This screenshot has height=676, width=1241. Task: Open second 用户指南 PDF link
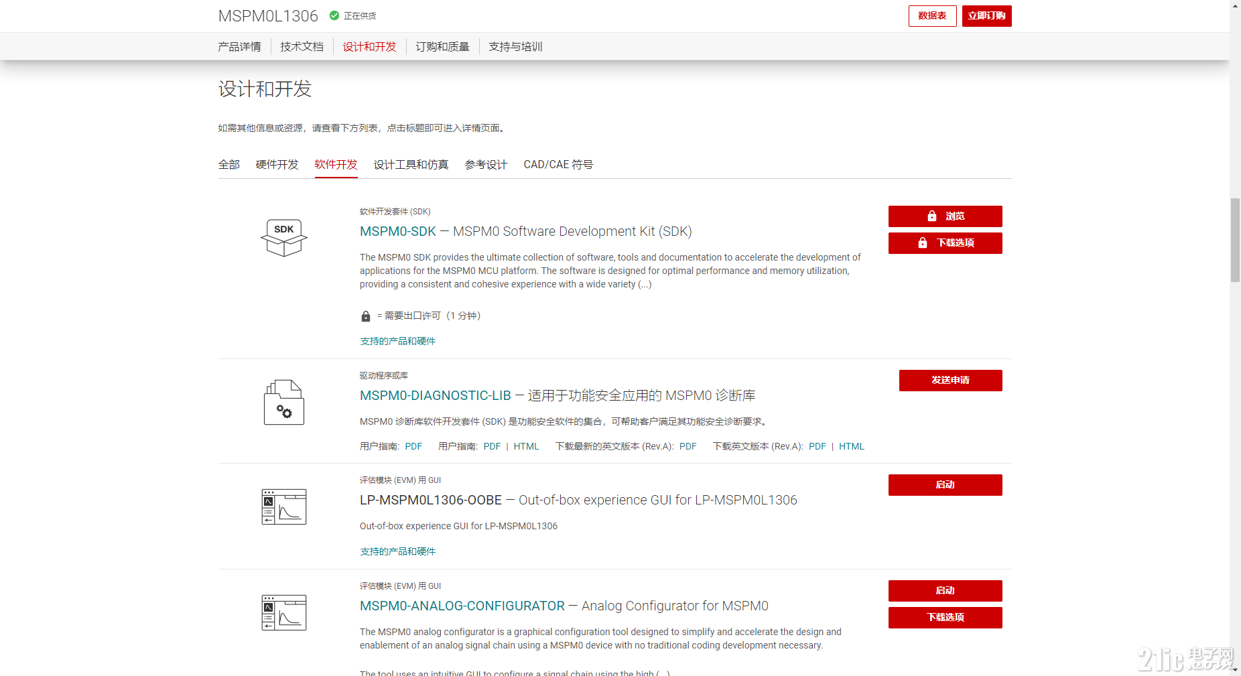click(492, 447)
